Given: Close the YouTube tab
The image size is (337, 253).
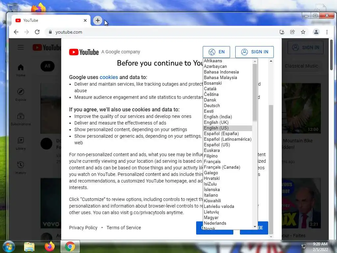Looking at the screenshot, I should (x=85, y=20).
